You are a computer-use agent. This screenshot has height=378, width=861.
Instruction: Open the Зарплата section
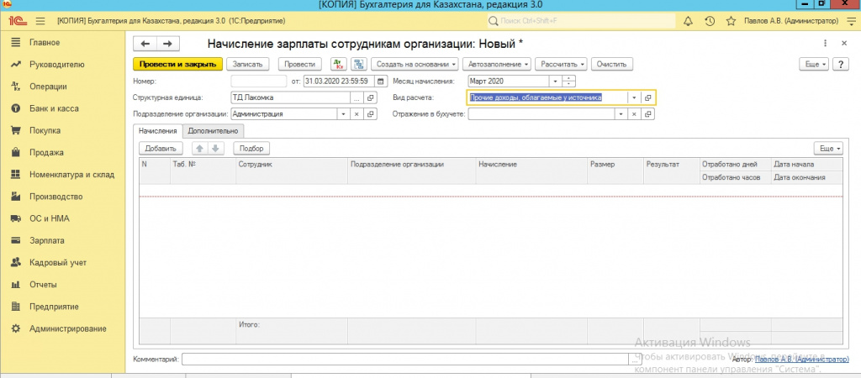tap(47, 240)
